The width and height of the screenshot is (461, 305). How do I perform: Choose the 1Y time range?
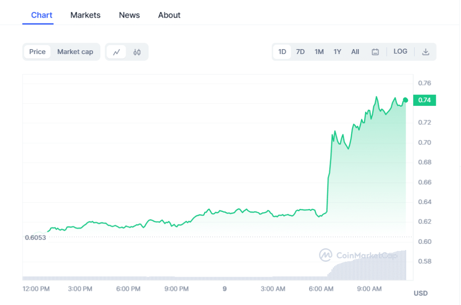[337, 52]
